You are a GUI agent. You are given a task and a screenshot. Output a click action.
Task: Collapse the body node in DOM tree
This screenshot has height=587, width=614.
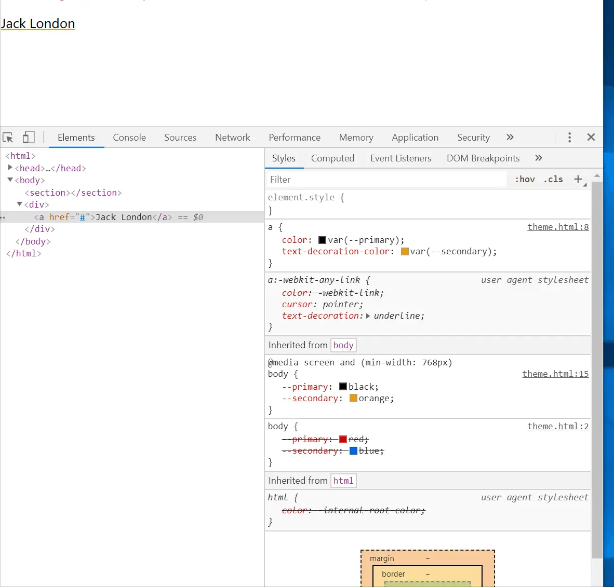tap(10, 180)
